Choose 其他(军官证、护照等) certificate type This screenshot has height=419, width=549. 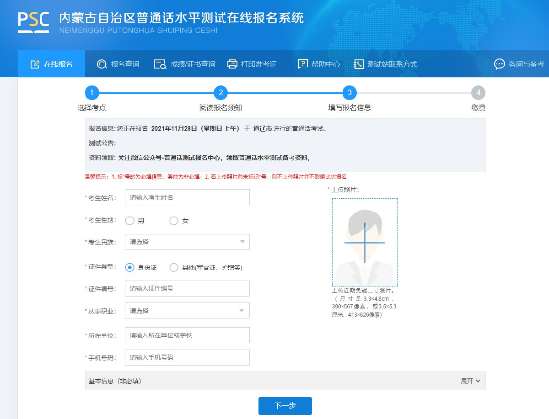click(x=174, y=267)
